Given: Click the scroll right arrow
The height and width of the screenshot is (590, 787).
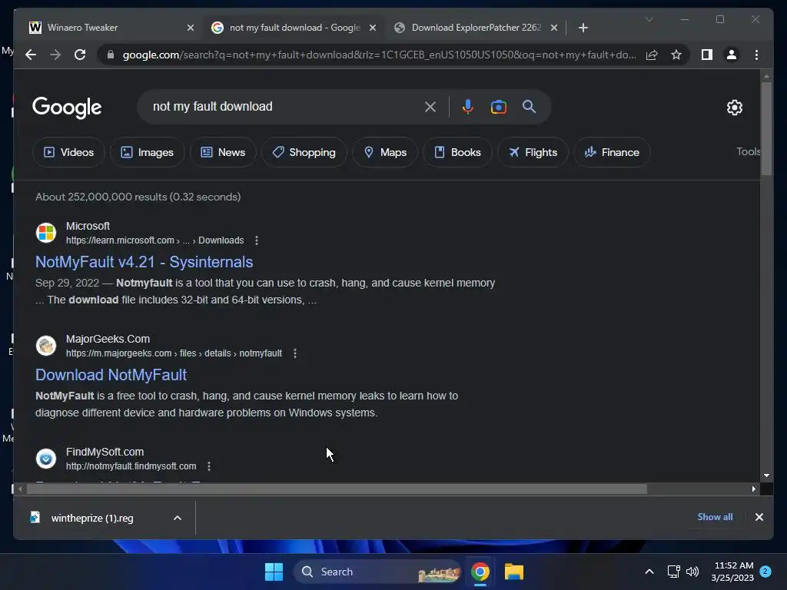Looking at the screenshot, I should pyautogui.click(x=753, y=489).
